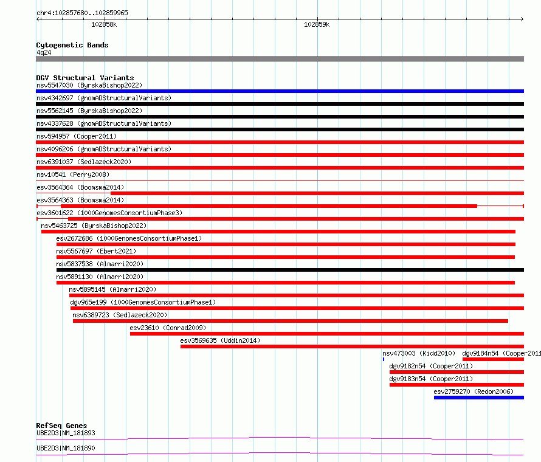Click the blue esv2759270 variant bar
Screen dimensions: 541x462
[x=479, y=398]
